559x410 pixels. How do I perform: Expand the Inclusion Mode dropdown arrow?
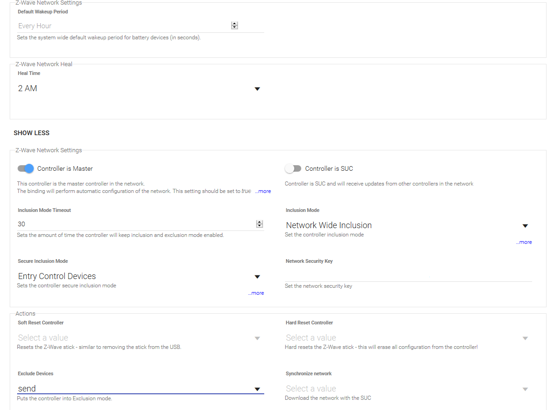point(525,226)
